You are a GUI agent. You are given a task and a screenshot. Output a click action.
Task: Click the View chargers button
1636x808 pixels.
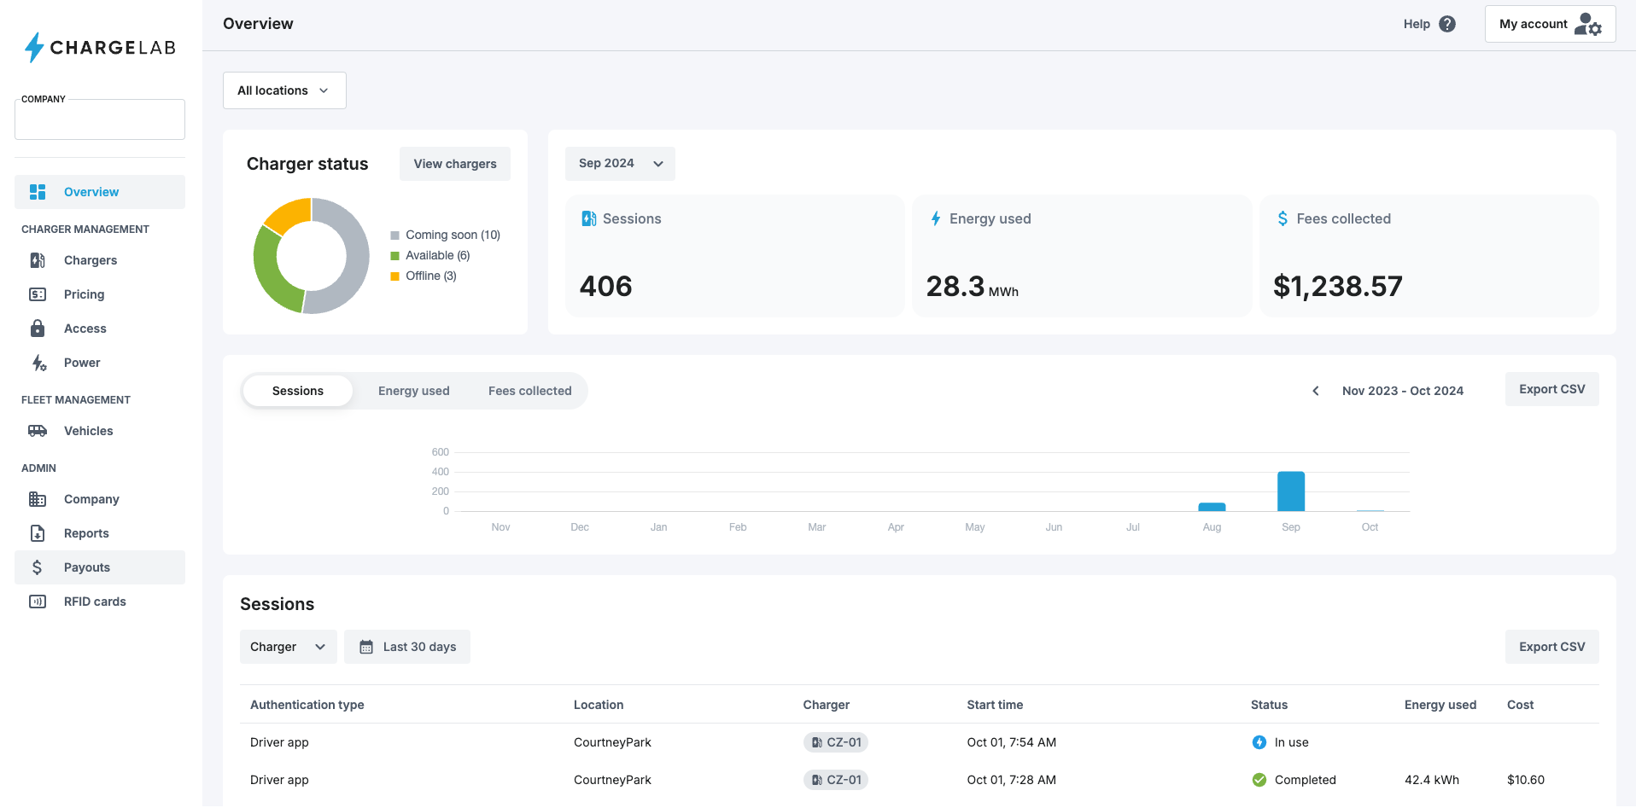click(x=454, y=164)
